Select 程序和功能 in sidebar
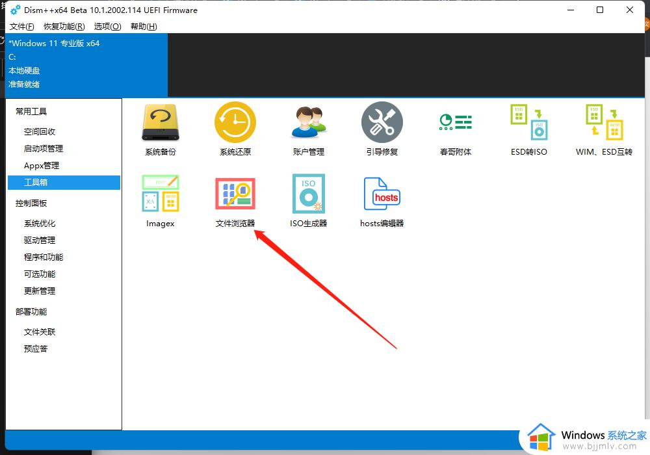 [44, 257]
